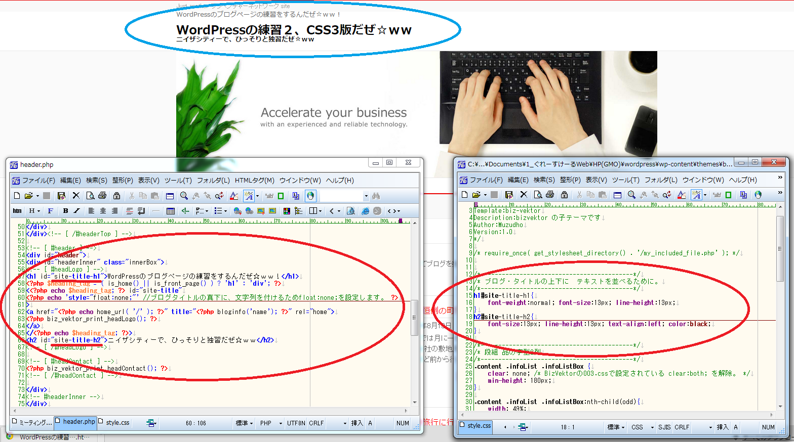Viewport: 794px width, 442px height.
Task: Open the search combo box in header.php toolbar
Action: [345, 196]
